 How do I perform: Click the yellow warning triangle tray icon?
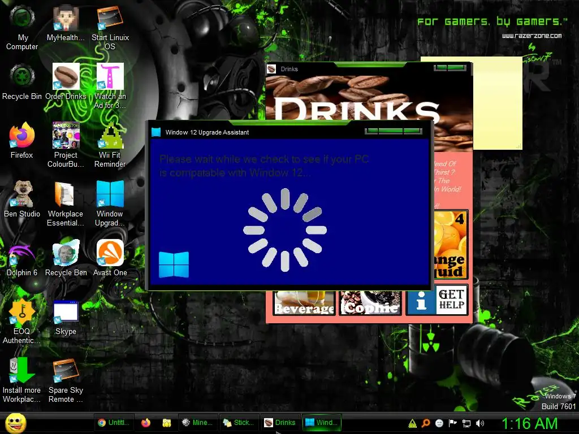coord(412,423)
